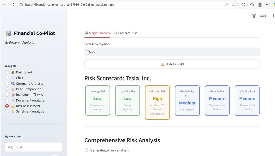
Task: Switch to the Compare Risks tab
Action: (126, 33)
